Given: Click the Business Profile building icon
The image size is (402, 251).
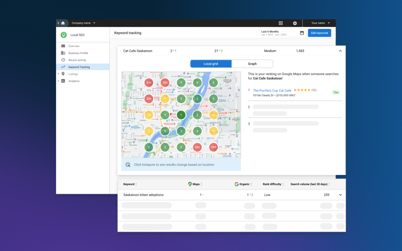Looking at the screenshot, I should (63, 53).
